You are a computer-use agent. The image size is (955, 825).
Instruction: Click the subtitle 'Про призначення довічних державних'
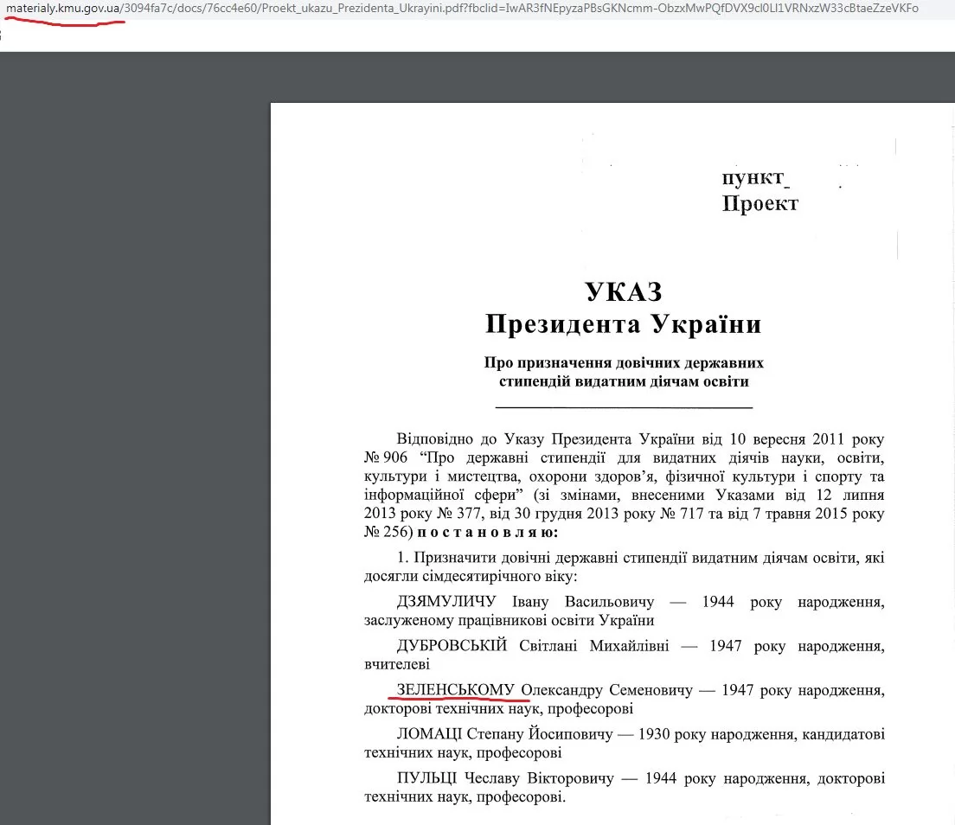(x=624, y=363)
